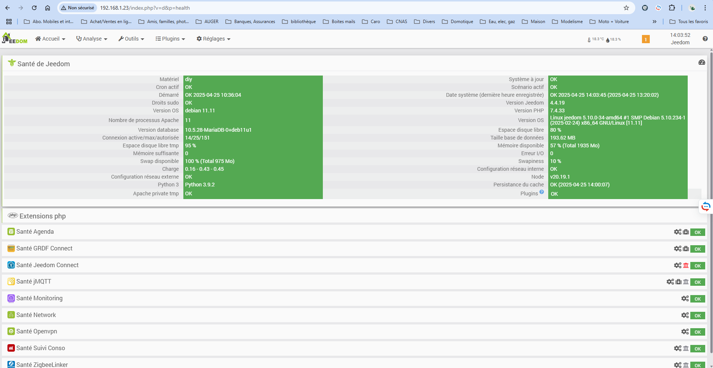Screen dimensions: 713x368
Task: Show hidden bookmarks with the double chevron
Action: click(654, 22)
